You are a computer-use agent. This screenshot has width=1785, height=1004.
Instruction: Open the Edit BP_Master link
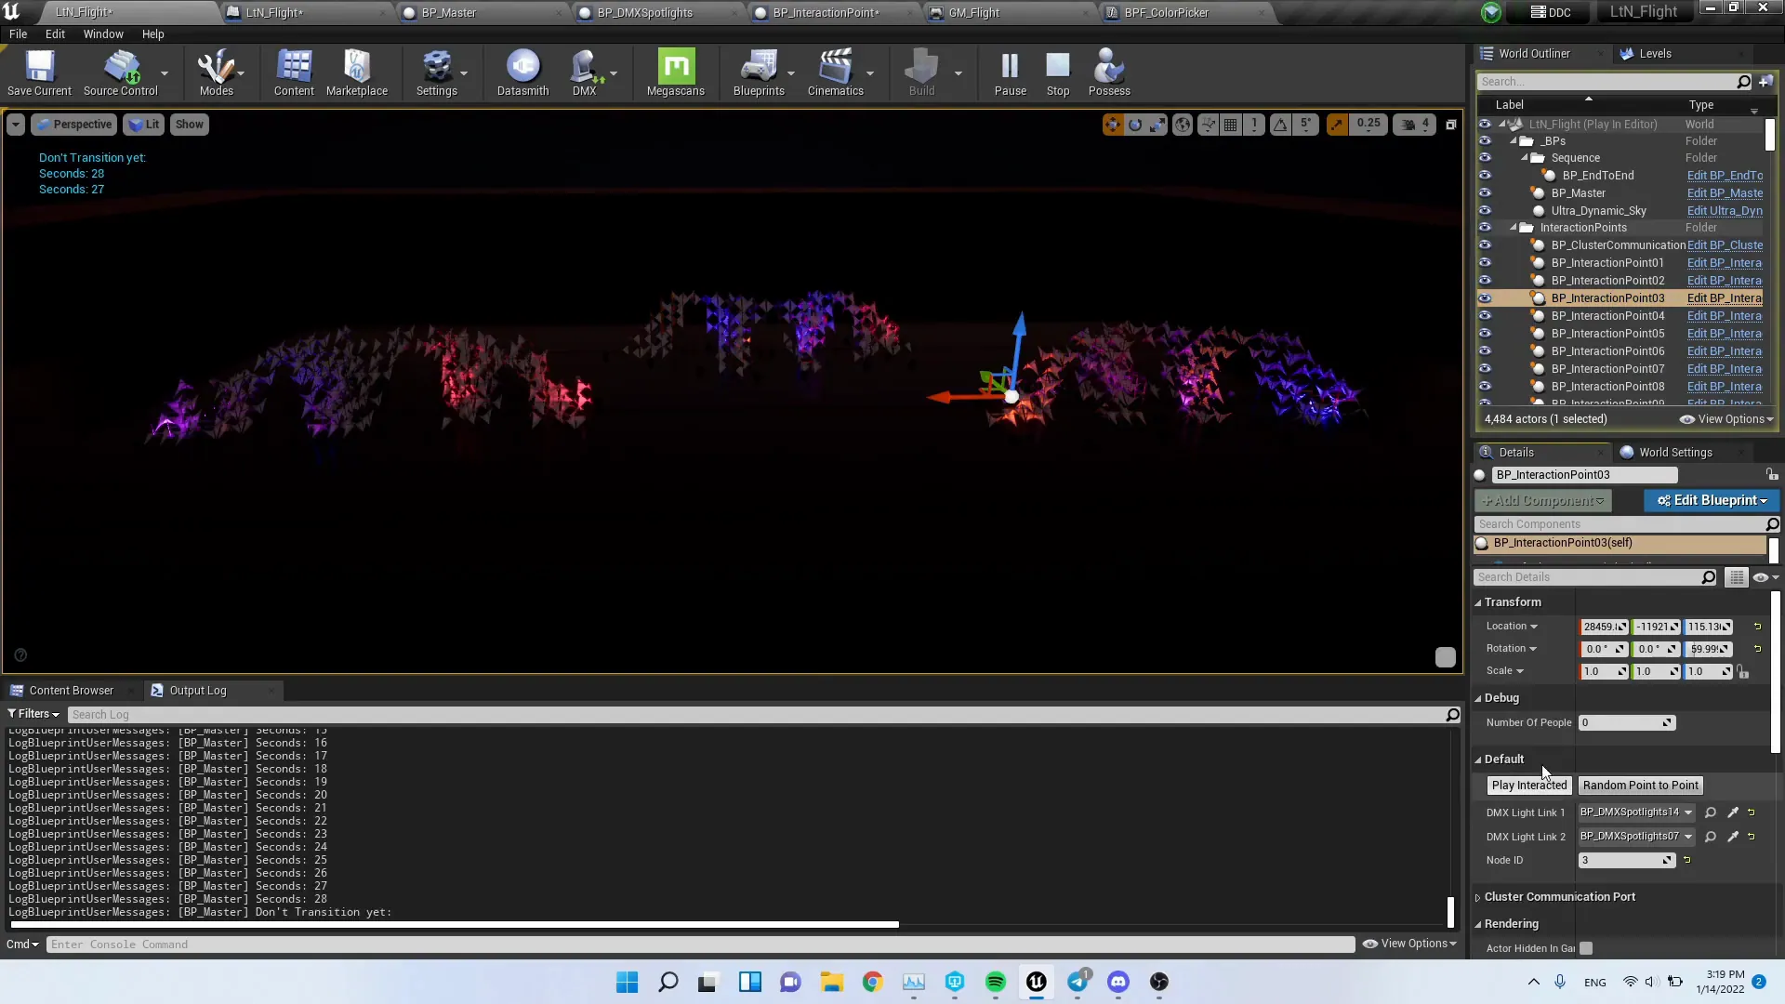coord(1725,193)
